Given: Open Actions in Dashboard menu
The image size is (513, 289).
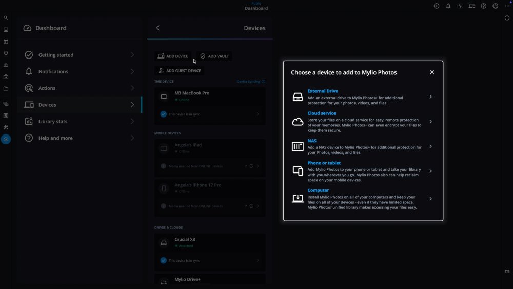Looking at the screenshot, I should pyautogui.click(x=80, y=88).
